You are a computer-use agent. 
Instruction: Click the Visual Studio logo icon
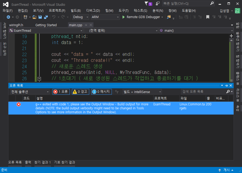pyautogui.click(x=6, y=4)
